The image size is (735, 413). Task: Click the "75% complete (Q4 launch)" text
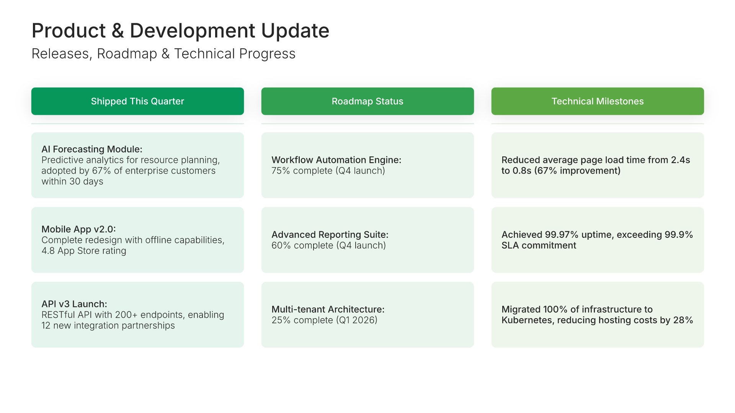(x=328, y=171)
